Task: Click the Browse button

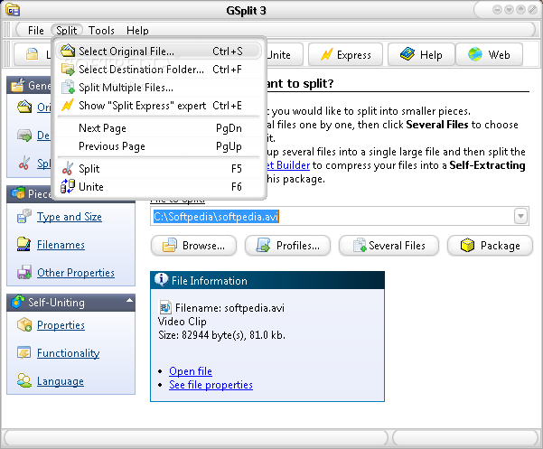Action: 194,246
